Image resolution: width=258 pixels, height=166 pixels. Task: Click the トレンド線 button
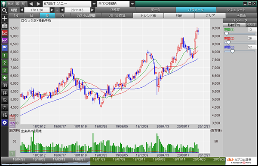148,15
